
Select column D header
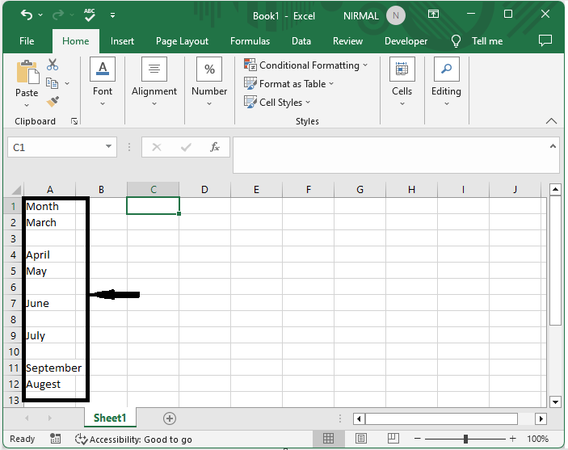tap(204, 190)
